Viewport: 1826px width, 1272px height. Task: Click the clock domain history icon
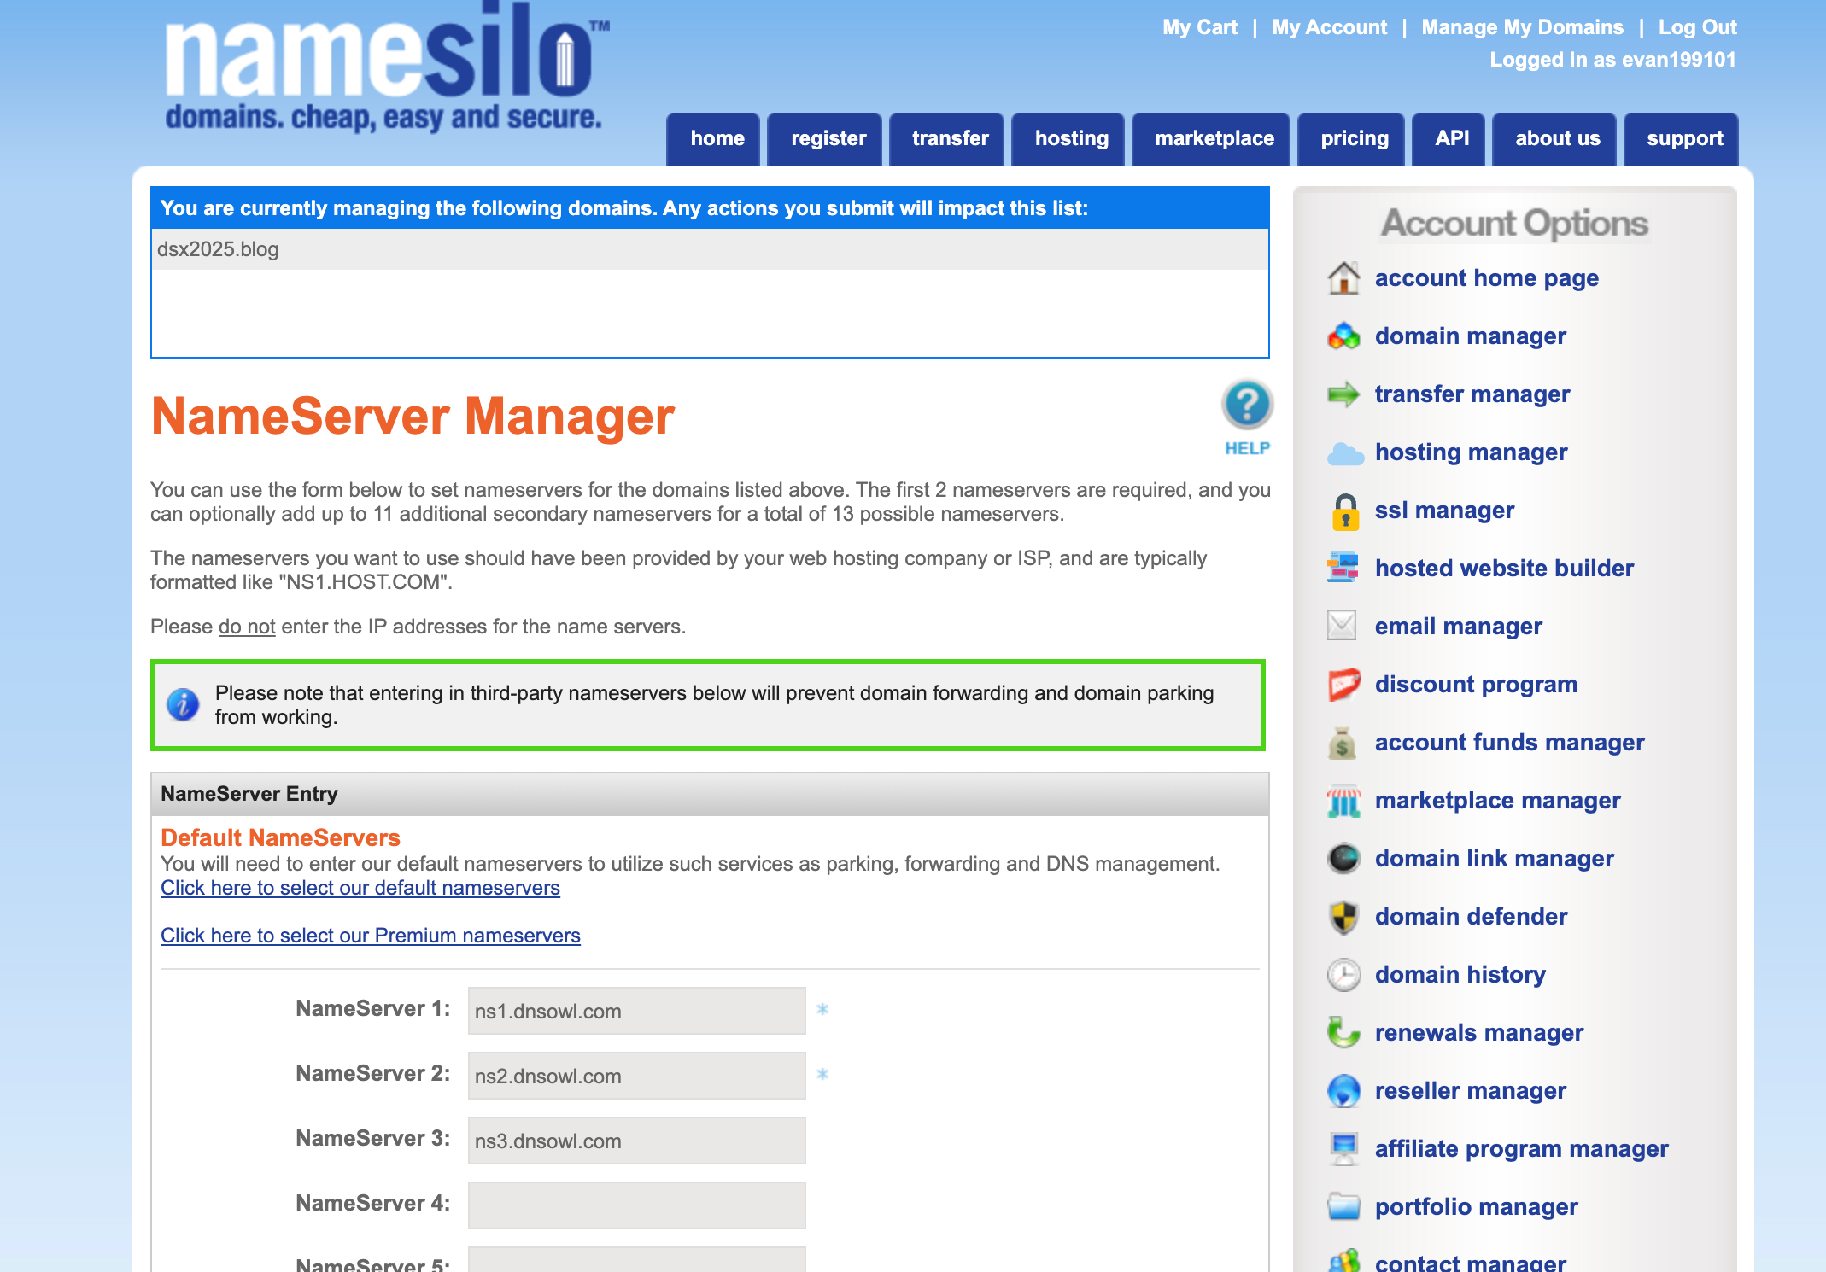1343,975
